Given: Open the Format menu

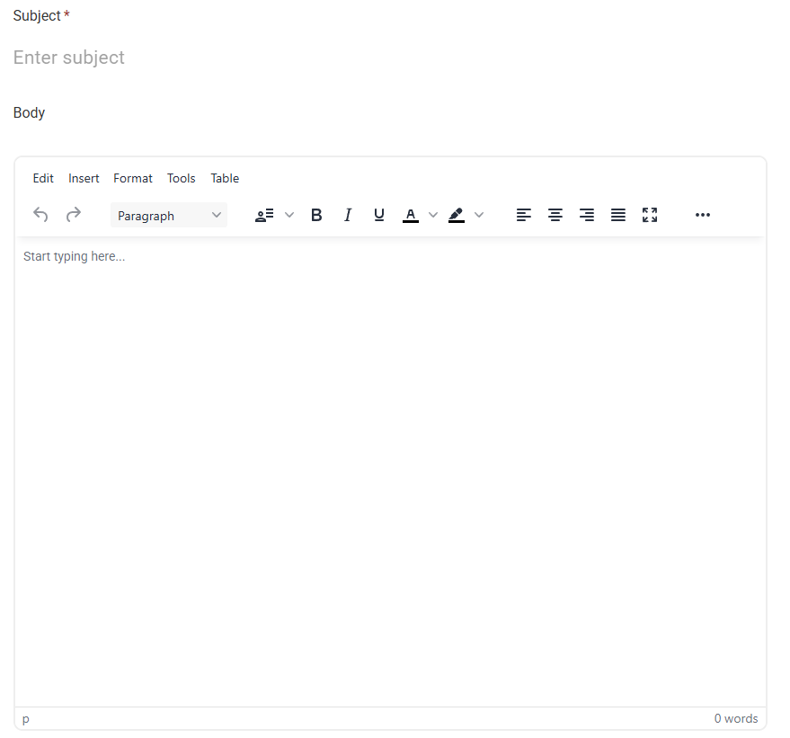Looking at the screenshot, I should click(x=132, y=178).
